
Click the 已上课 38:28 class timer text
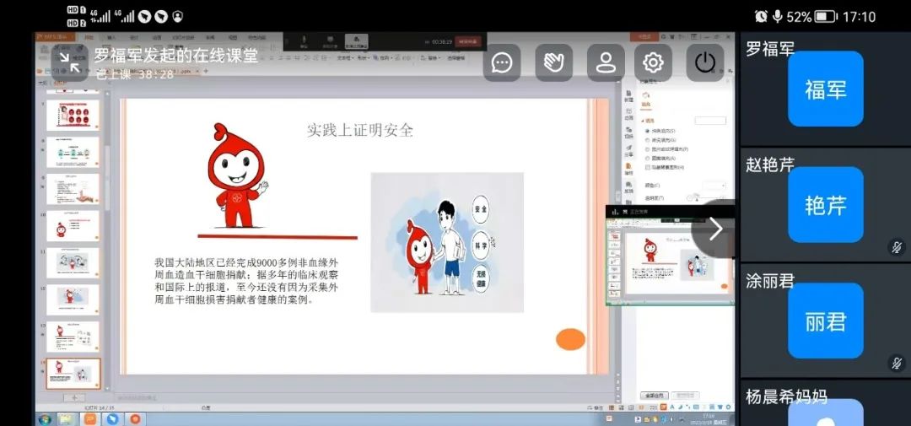(134, 74)
